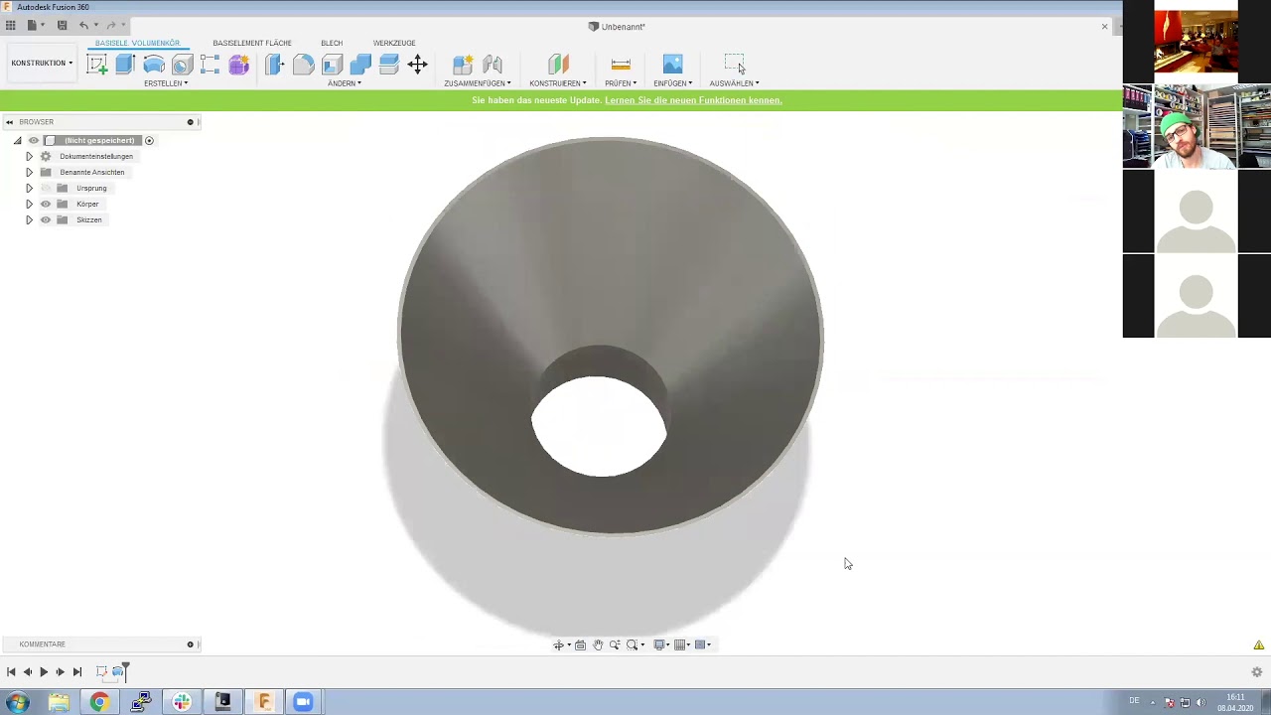Image resolution: width=1271 pixels, height=715 pixels.
Task: Expand the Ursprung tree node
Action: coord(29,188)
